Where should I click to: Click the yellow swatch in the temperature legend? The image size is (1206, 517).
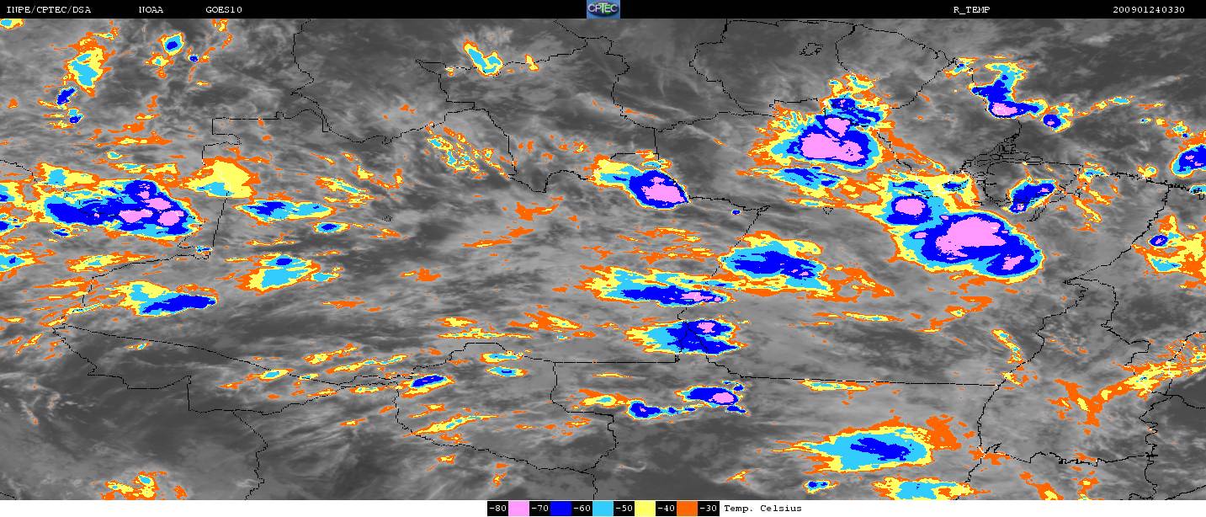click(645, 509)
